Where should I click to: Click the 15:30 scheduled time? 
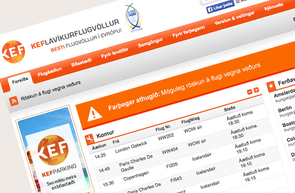point(109,184)
